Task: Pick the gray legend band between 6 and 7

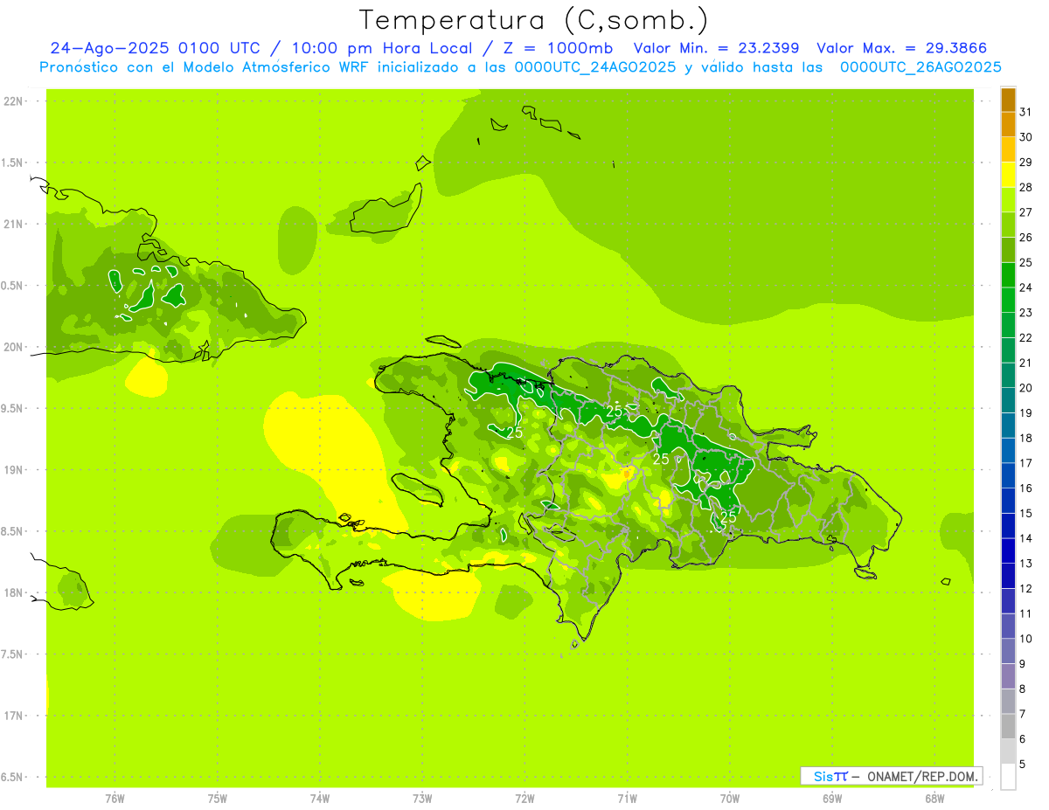Action: click(1008, 726)
